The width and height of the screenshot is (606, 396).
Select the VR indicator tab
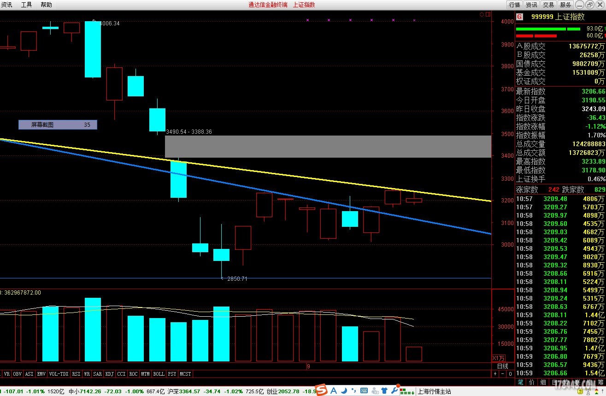[6, 374]
